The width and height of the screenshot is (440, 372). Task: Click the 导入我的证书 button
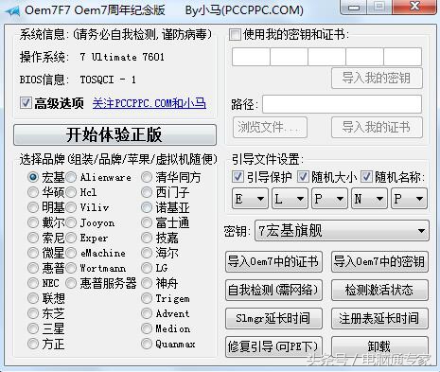[x=377, y=128]
